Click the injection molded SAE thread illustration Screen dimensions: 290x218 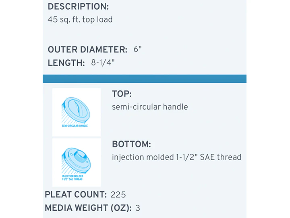tap(77, 162)
